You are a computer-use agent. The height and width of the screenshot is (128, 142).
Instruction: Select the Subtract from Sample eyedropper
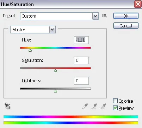point(104,106)
